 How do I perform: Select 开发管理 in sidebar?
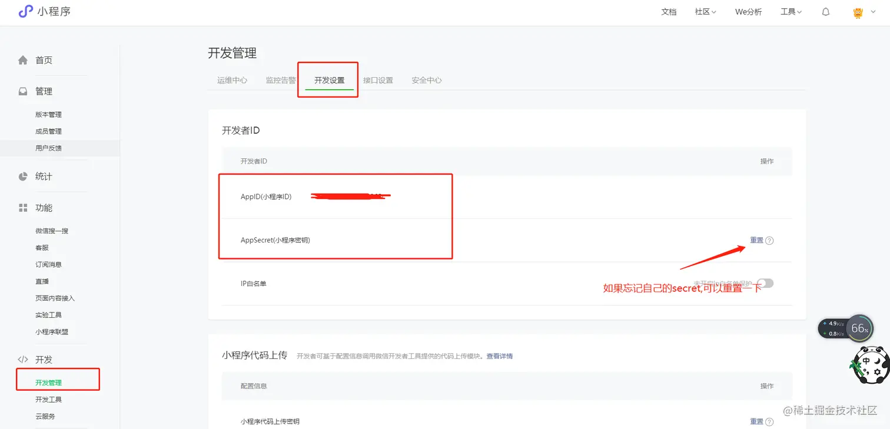click(x=48, y=383)
